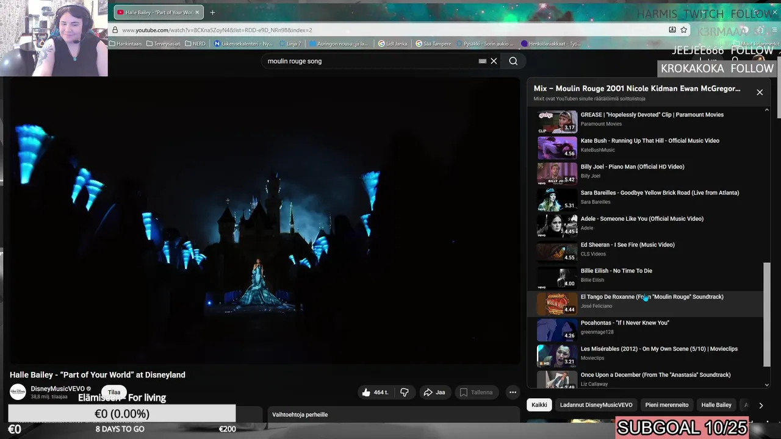The width and height of the screenshot is (781, 439).
Task: Click the playlist scrollbar thumb
Action: 767,315
